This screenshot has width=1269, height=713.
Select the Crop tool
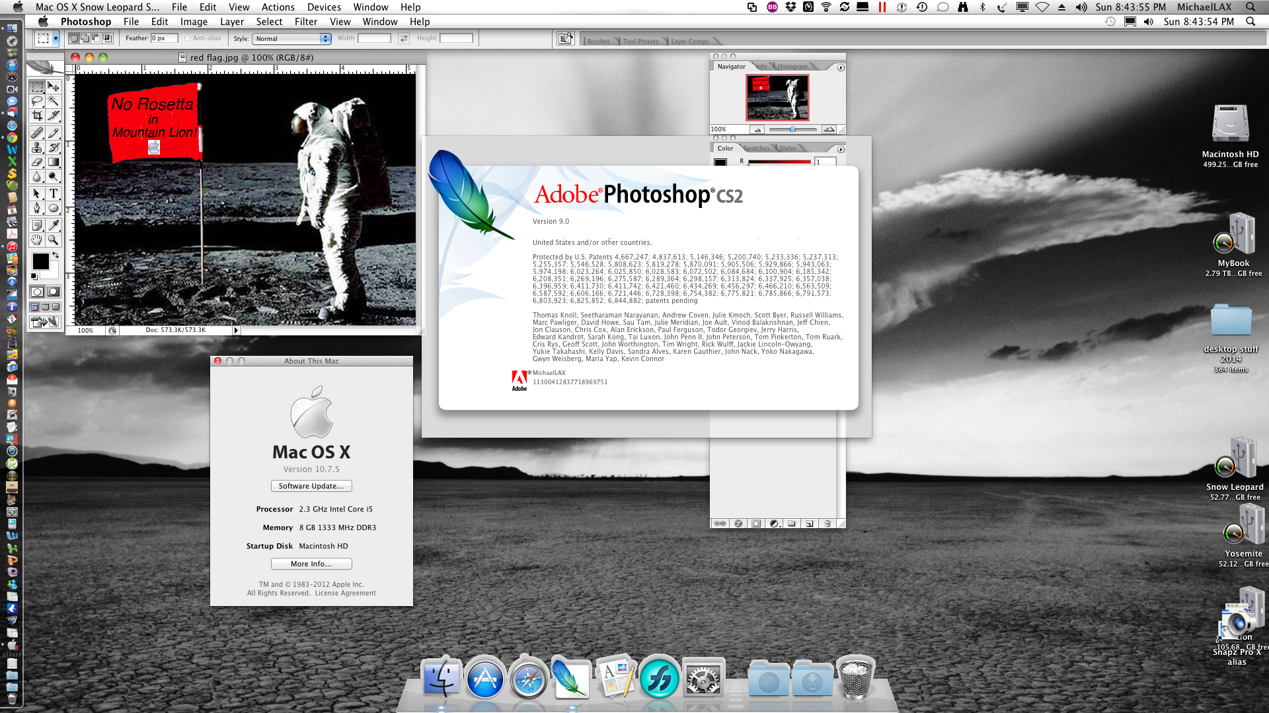point(37,116)
